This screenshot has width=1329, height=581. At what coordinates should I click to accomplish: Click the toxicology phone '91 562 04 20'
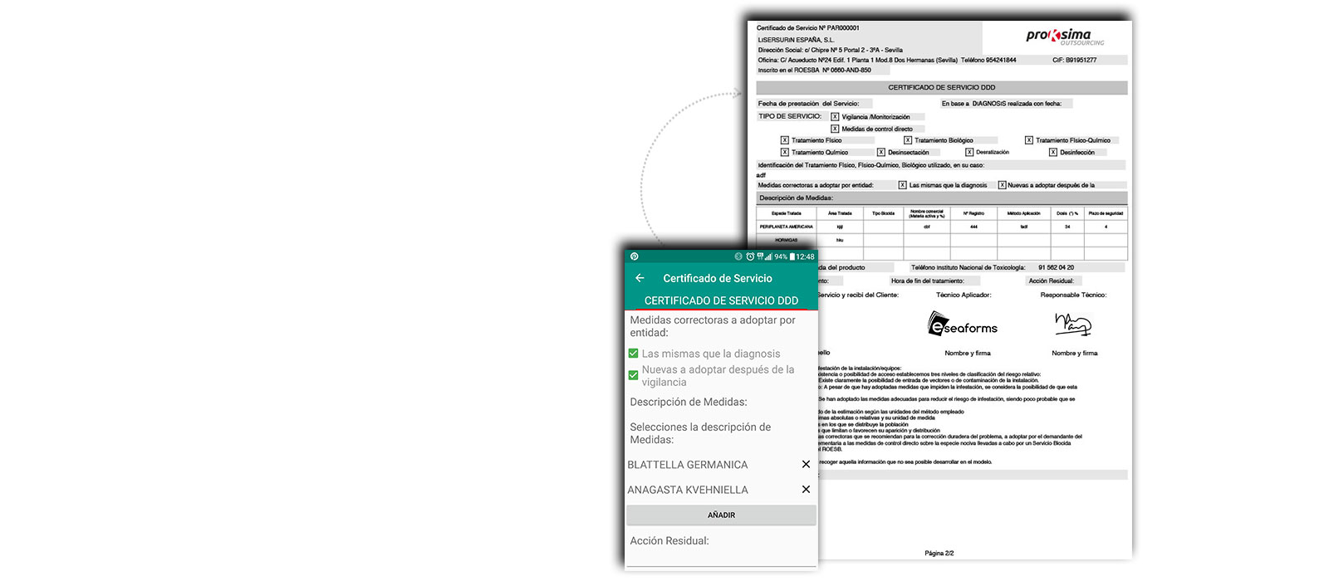coord(1056,267)
